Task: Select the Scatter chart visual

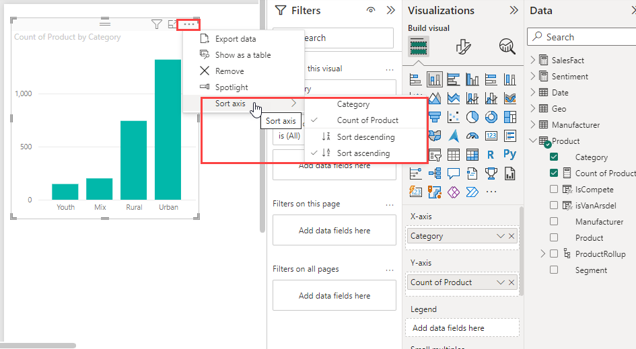Action: point(453,117)
